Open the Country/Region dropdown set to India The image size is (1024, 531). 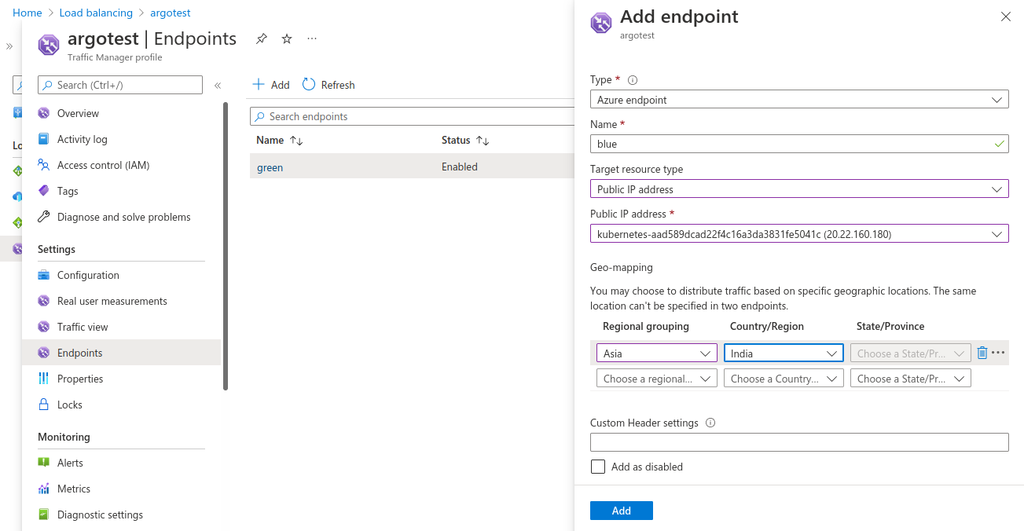click(784, 353)
